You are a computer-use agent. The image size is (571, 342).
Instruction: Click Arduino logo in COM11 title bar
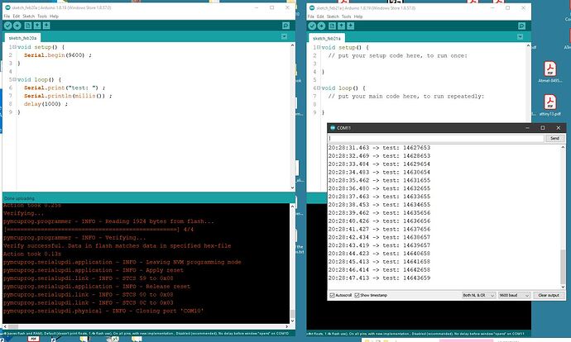[x=332, y=127]
